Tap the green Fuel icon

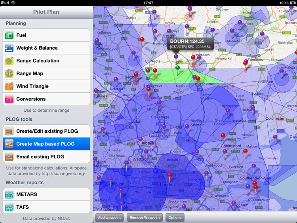[x=9, y=35]
